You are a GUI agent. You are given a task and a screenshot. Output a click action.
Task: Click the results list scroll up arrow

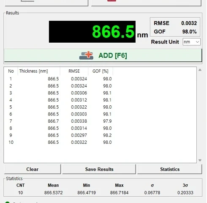[200, 70]
